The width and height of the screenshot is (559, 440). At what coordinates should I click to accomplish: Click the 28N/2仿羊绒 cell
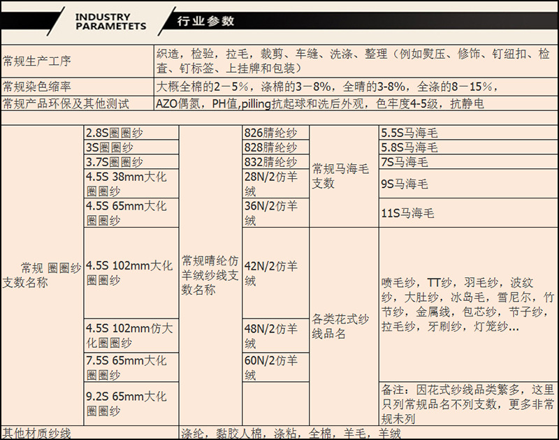(275, 184)
